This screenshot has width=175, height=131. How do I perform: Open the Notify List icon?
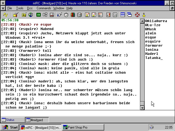click(108, 15)
